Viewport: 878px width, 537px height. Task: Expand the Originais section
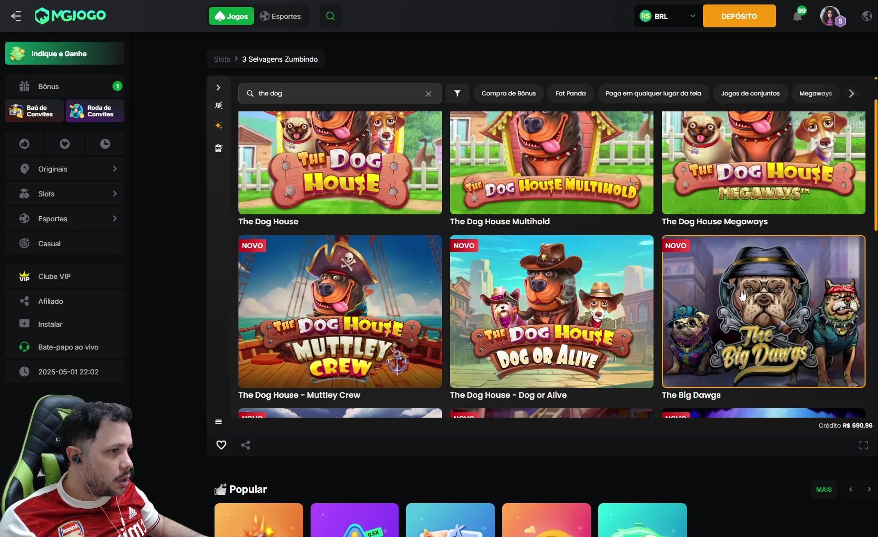[x=65, y=169]
